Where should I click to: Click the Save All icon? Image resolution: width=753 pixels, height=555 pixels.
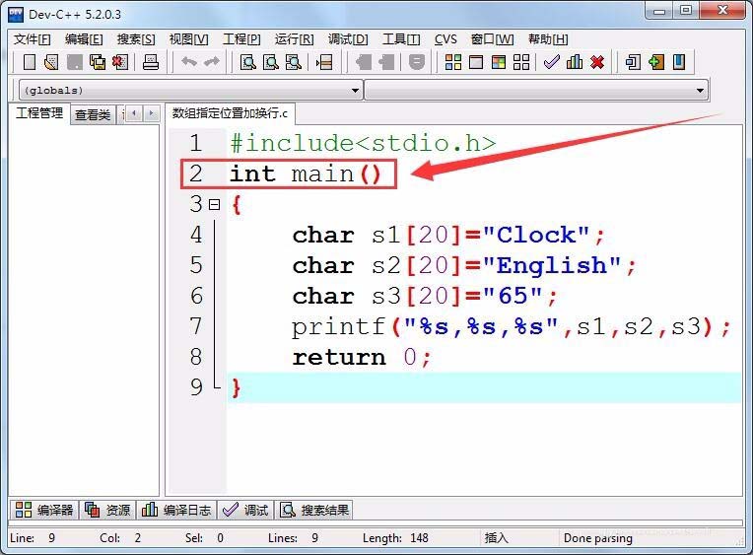click(x=98, y=62)
